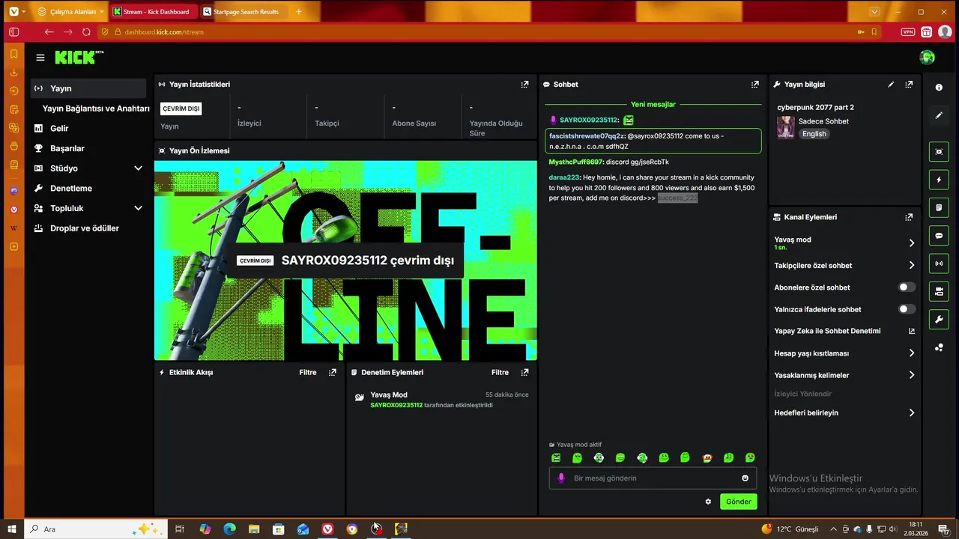Pop out the Etkinlik Akışı panel

coord(333,372)
